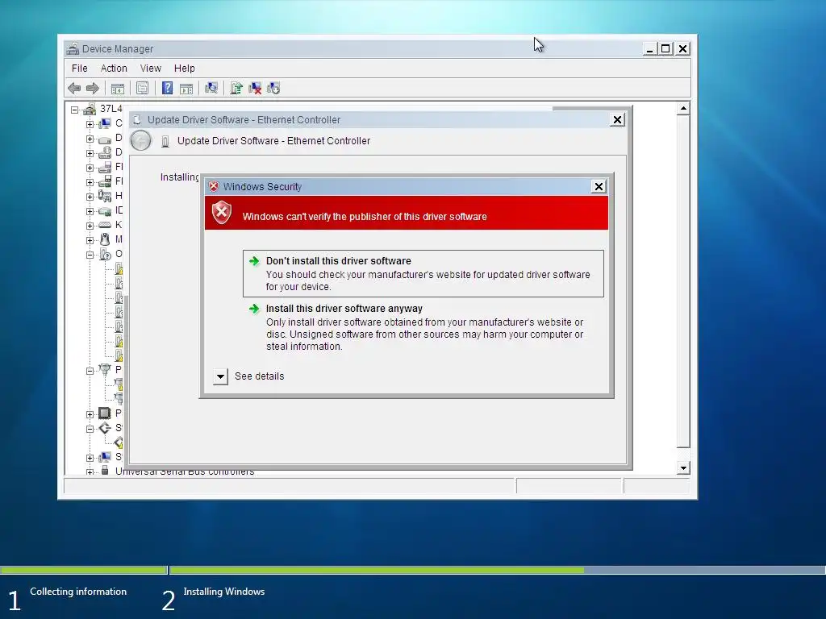The height and width of the screenshot is (619, 826).
Task: Click Device Manager scrollbar up arrow
Action: (683, 109)
